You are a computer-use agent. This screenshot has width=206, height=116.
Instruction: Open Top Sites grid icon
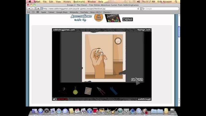point(38,12)
